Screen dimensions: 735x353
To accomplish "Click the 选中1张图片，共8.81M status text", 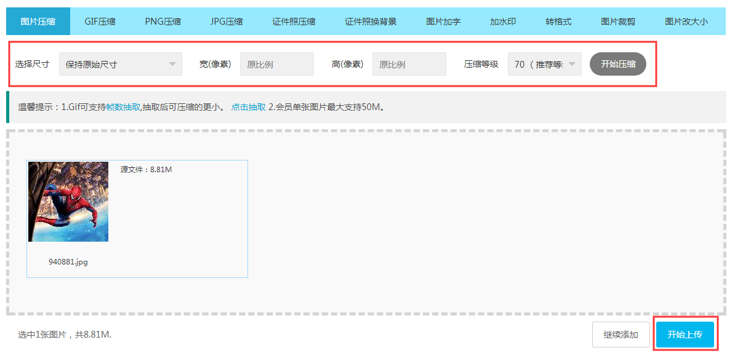I will [65, 335].
